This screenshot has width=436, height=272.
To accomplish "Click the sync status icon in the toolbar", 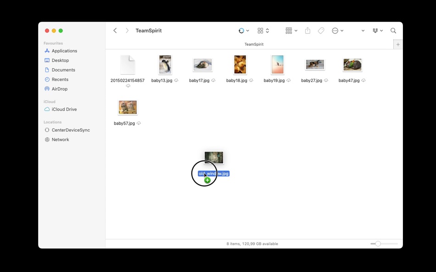I will [x=241, y=30].
